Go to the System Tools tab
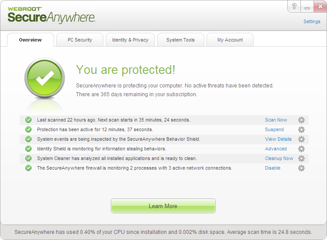This screenshot has height=240, width=327. click(x=180, y=40)
